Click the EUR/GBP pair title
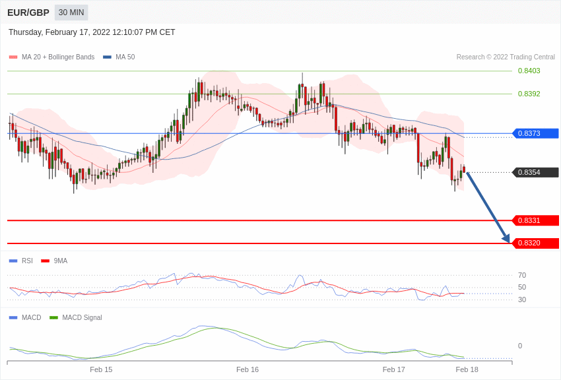Image resolution: width=561 pixels, height=380 pixels. [x=28, y=13]
